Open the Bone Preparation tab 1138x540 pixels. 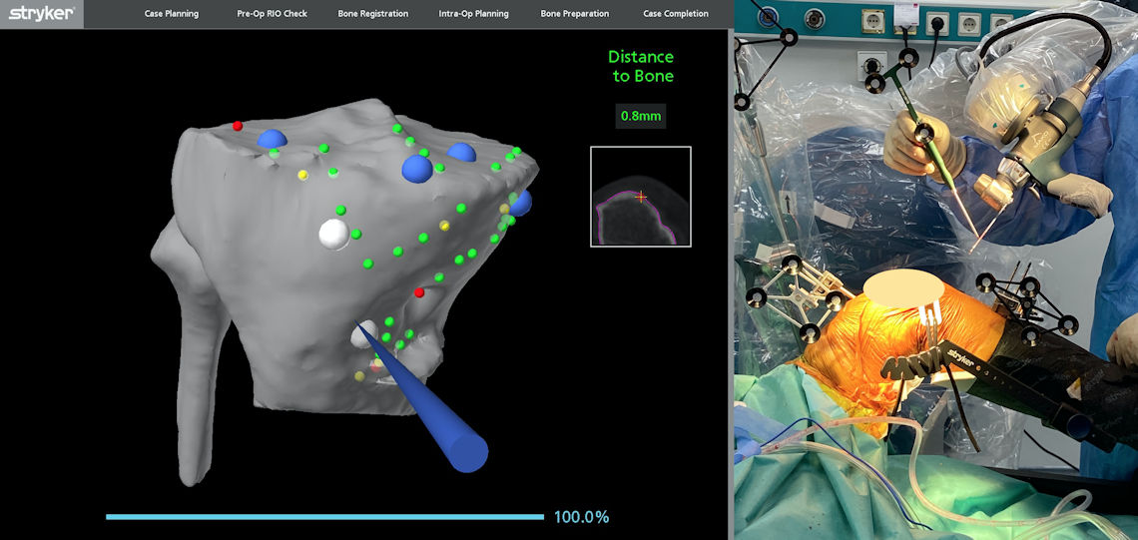point(574,14)
